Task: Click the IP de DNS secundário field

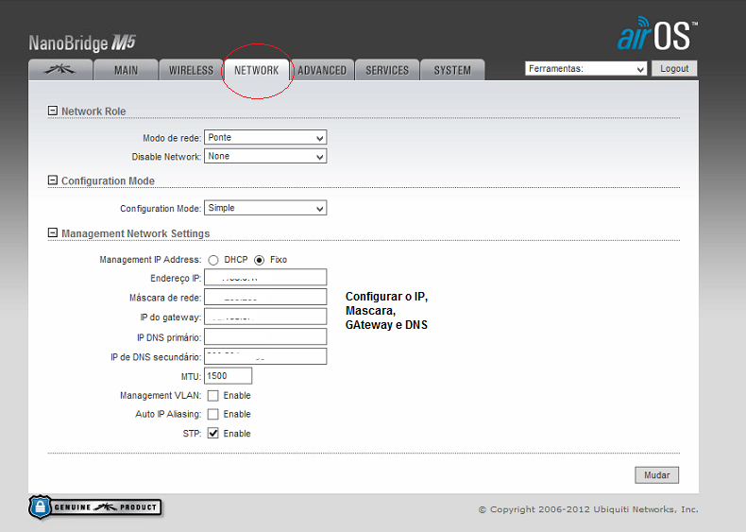Action: [x=265, y=356]
